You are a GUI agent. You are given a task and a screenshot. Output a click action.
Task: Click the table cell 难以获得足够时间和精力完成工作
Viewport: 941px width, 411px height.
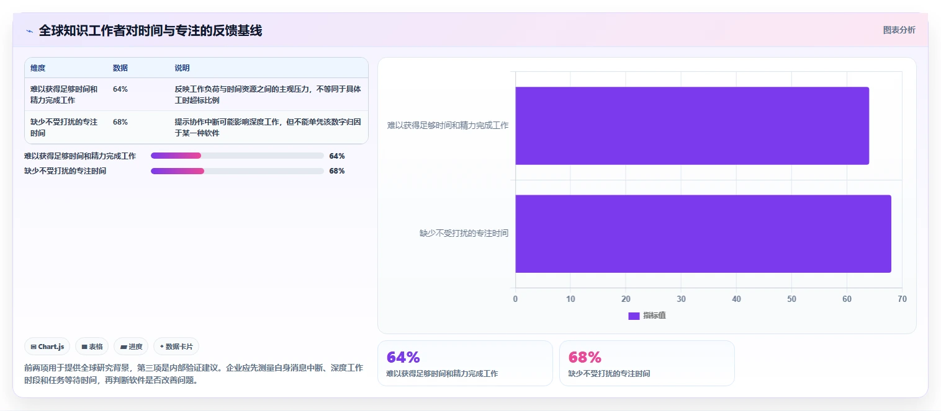64,94
